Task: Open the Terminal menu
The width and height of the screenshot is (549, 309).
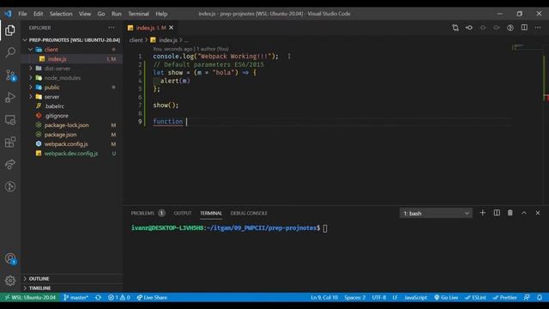Action: (138, 14)
